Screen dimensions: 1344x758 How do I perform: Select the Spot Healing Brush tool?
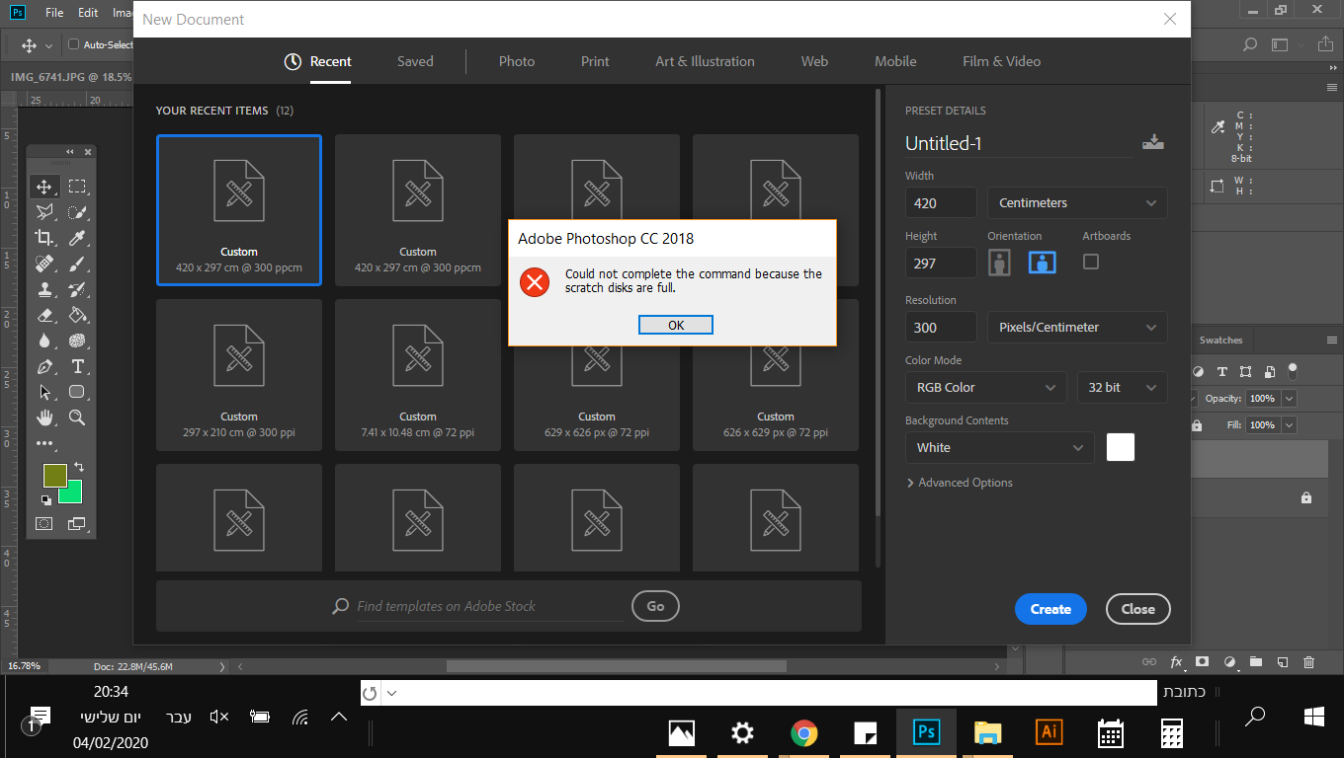tap(43, 264)
